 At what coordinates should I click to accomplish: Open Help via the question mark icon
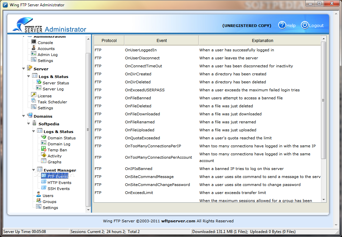point(282,25)
